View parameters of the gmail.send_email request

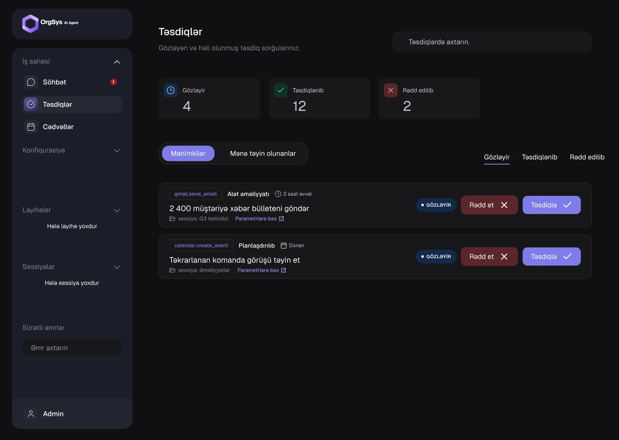(260, 219)
